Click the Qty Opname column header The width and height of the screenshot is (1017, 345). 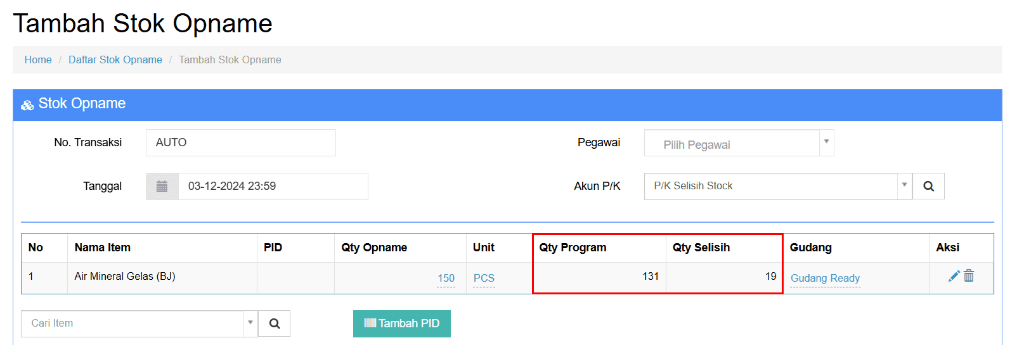[374, 248]
